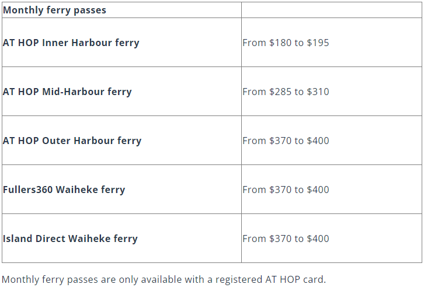Click the Fullers360 Waiheke ferry price range

[x=286, y=190]
